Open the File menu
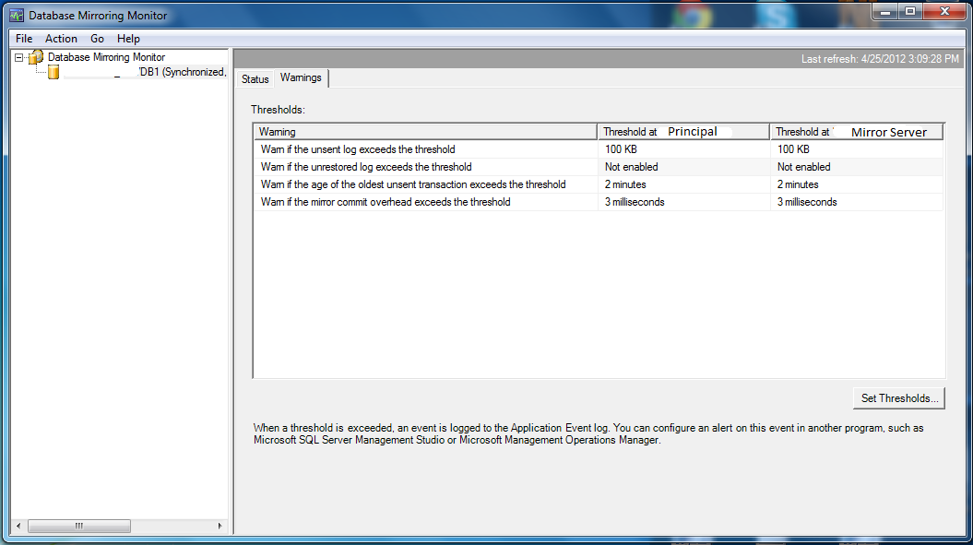The height and width of the screenshot is (545, 973). [23, 39]
